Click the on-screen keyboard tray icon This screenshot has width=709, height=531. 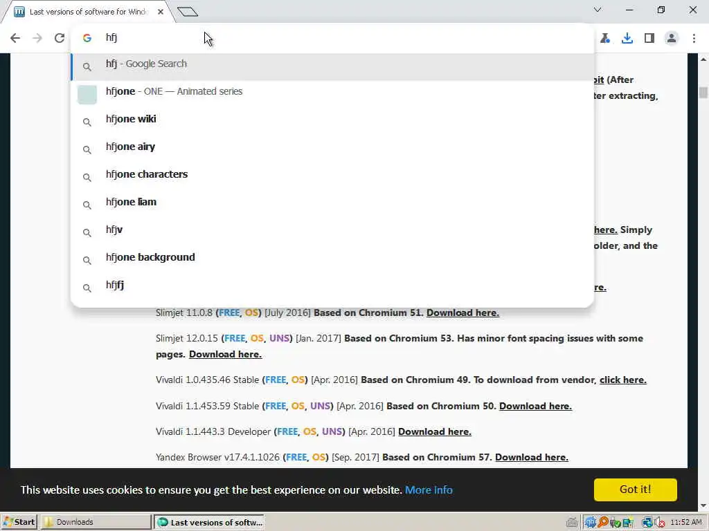click(x=571, y=523)
